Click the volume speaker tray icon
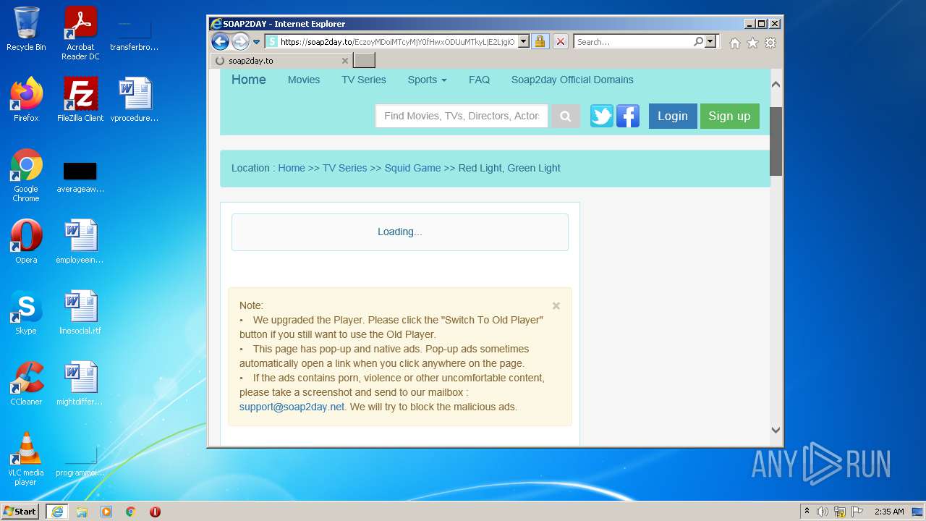926x521 pixels. [823, 512]
